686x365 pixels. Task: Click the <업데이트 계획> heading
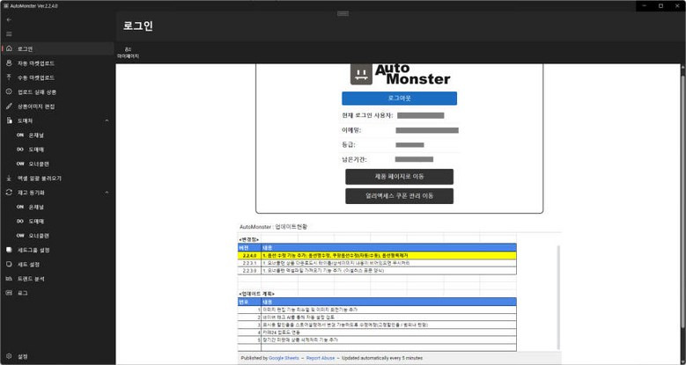pos(257,294)
